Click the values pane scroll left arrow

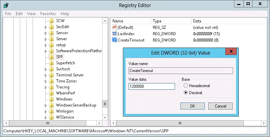click(113, 123)
